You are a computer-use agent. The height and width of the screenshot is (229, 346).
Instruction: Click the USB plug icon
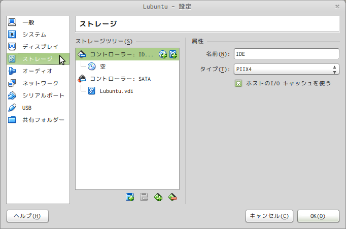(x=12, y=108)
